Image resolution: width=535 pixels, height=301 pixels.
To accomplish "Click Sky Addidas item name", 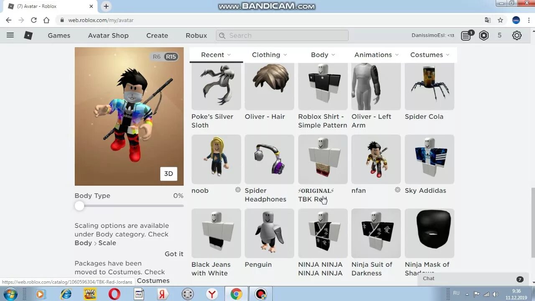I will [x=425, y=191].
